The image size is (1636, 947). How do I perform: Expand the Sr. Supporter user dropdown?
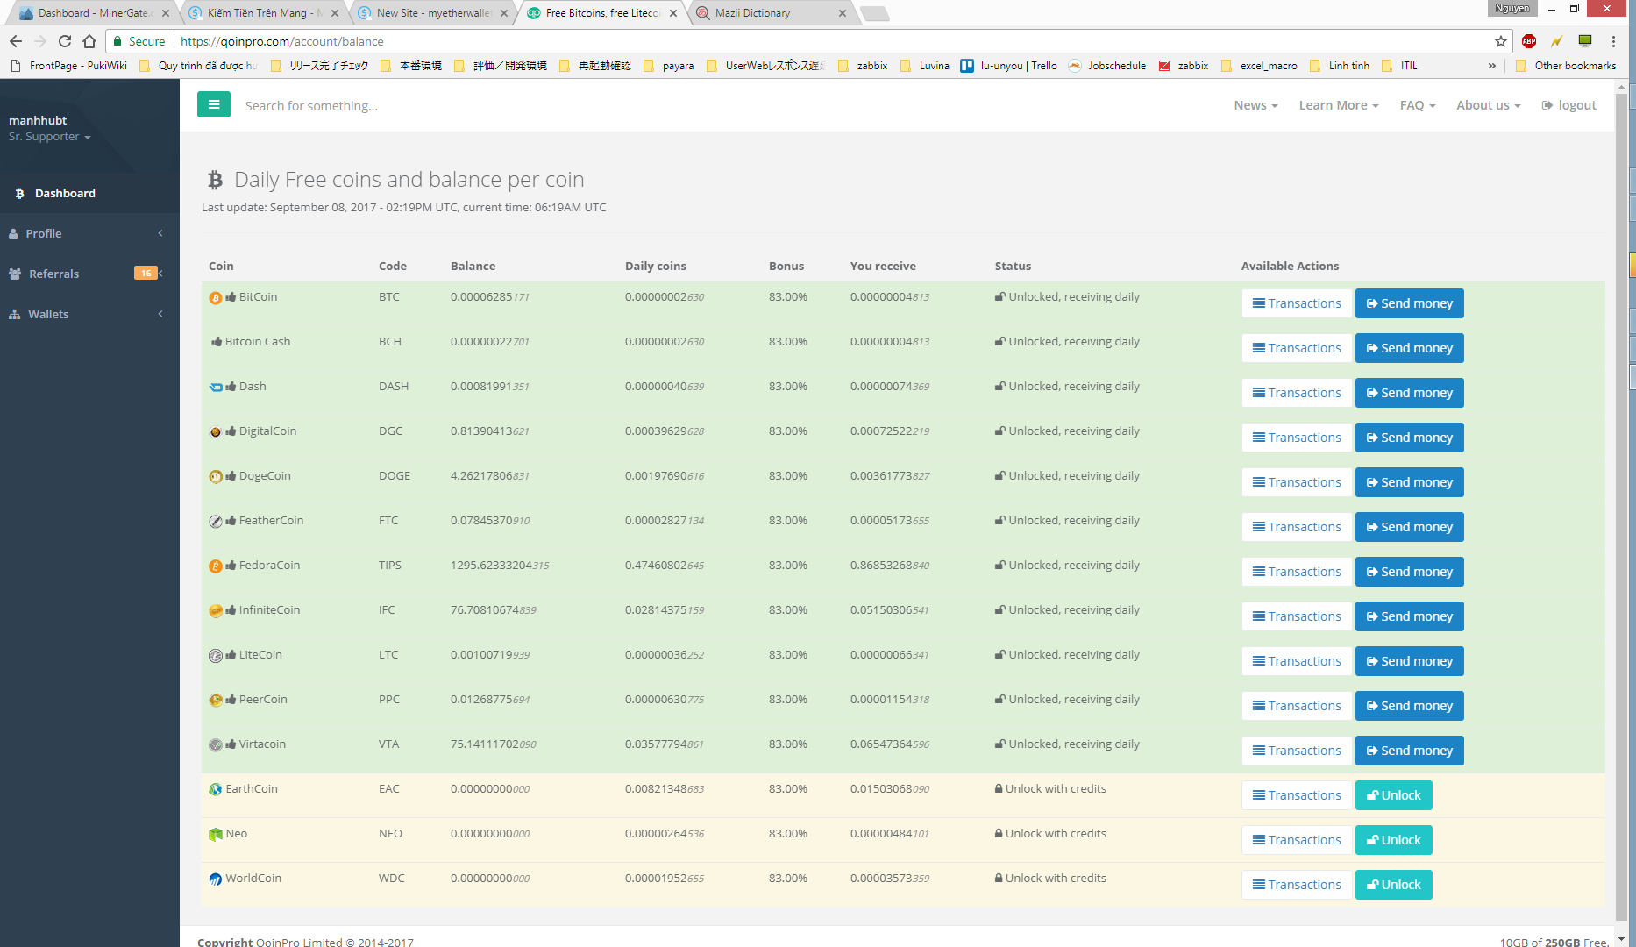pos(49,137)
